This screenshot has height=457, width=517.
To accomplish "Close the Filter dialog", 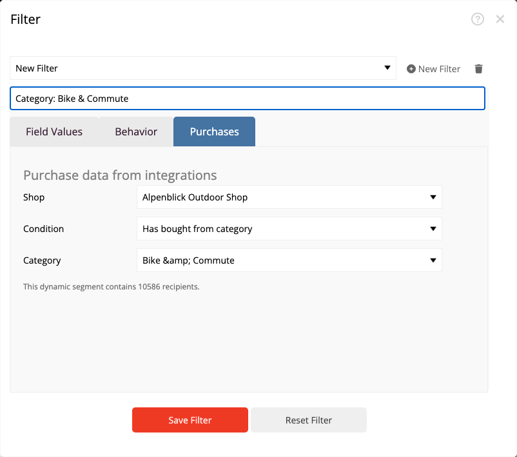I will tap(500, 19).
